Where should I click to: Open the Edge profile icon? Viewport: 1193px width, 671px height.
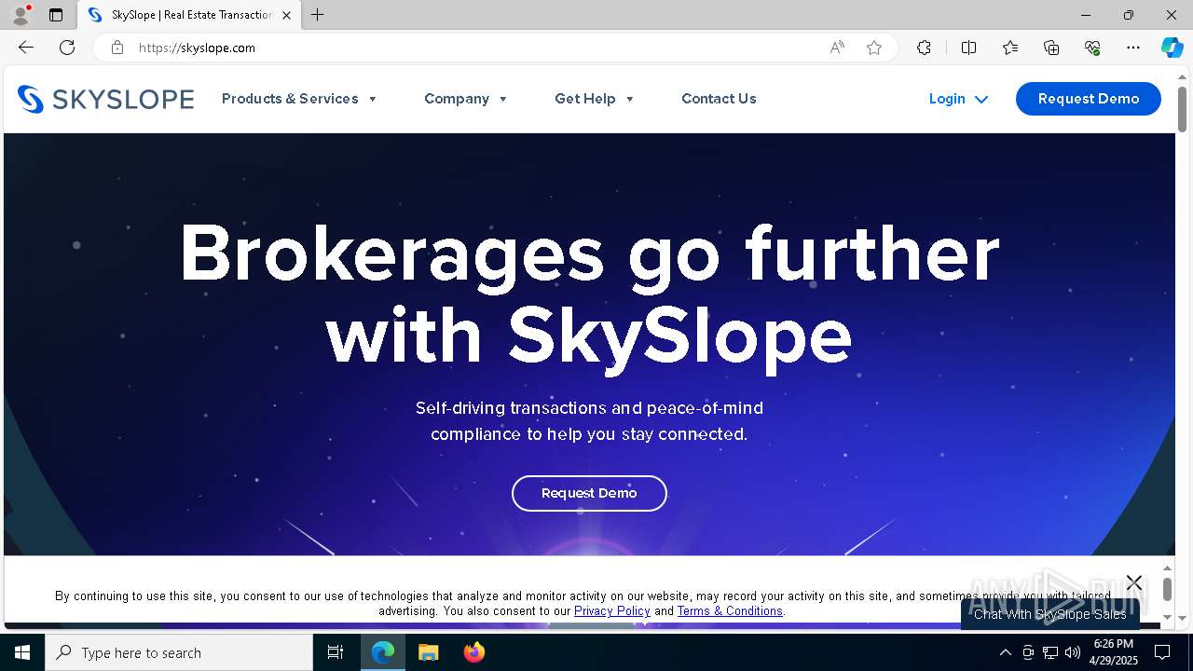coord(21,15)
